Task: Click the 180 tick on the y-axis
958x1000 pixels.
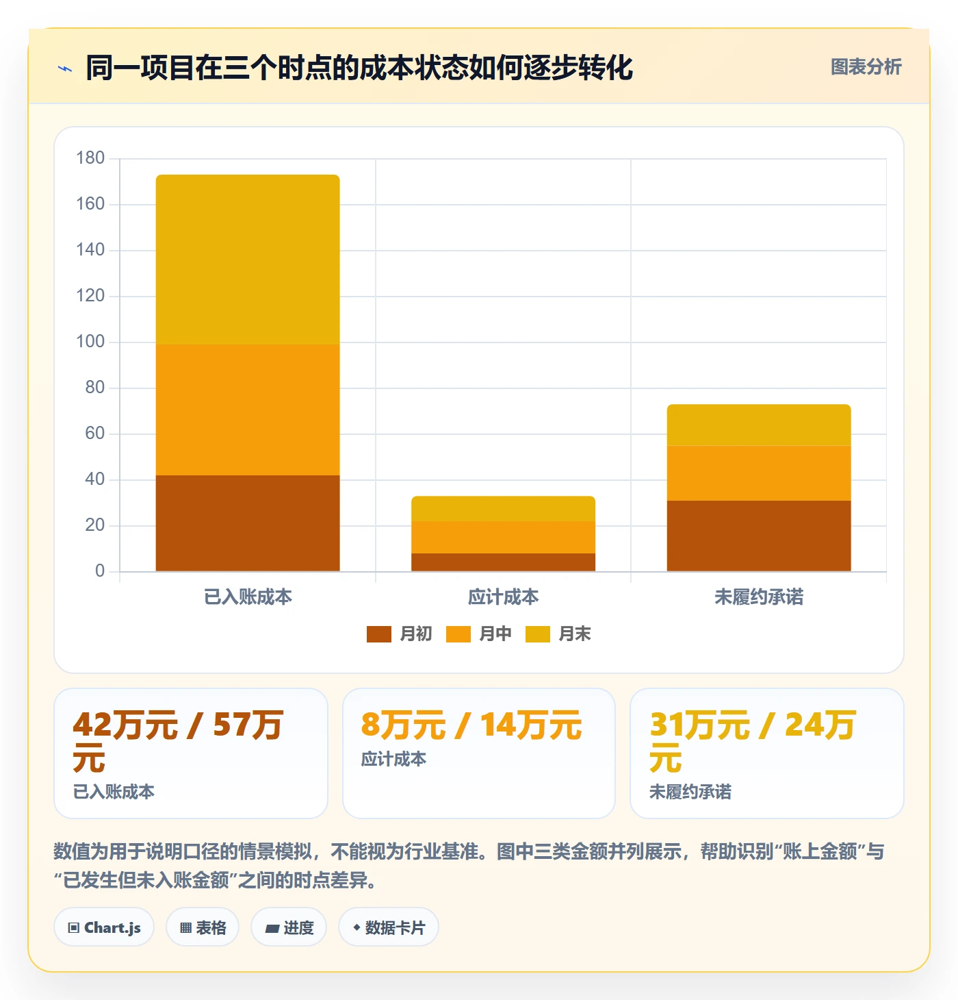Action: (x=90, y=158)
